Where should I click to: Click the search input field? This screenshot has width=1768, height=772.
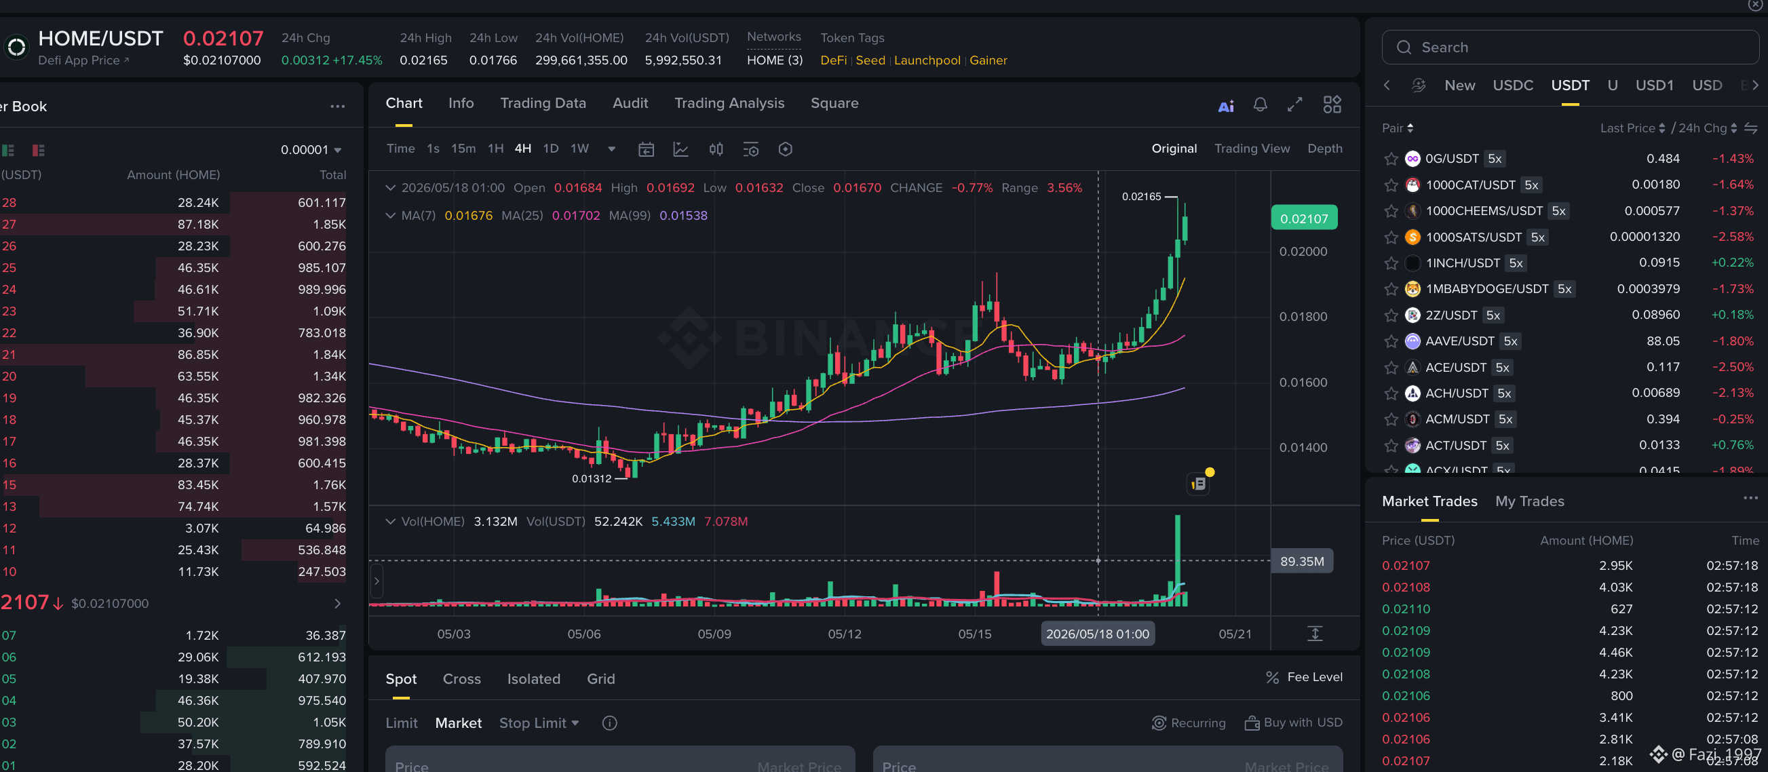click(1569, 47)
